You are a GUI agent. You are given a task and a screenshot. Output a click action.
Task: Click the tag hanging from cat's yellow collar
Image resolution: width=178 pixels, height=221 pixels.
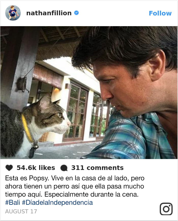click(32, 152)
